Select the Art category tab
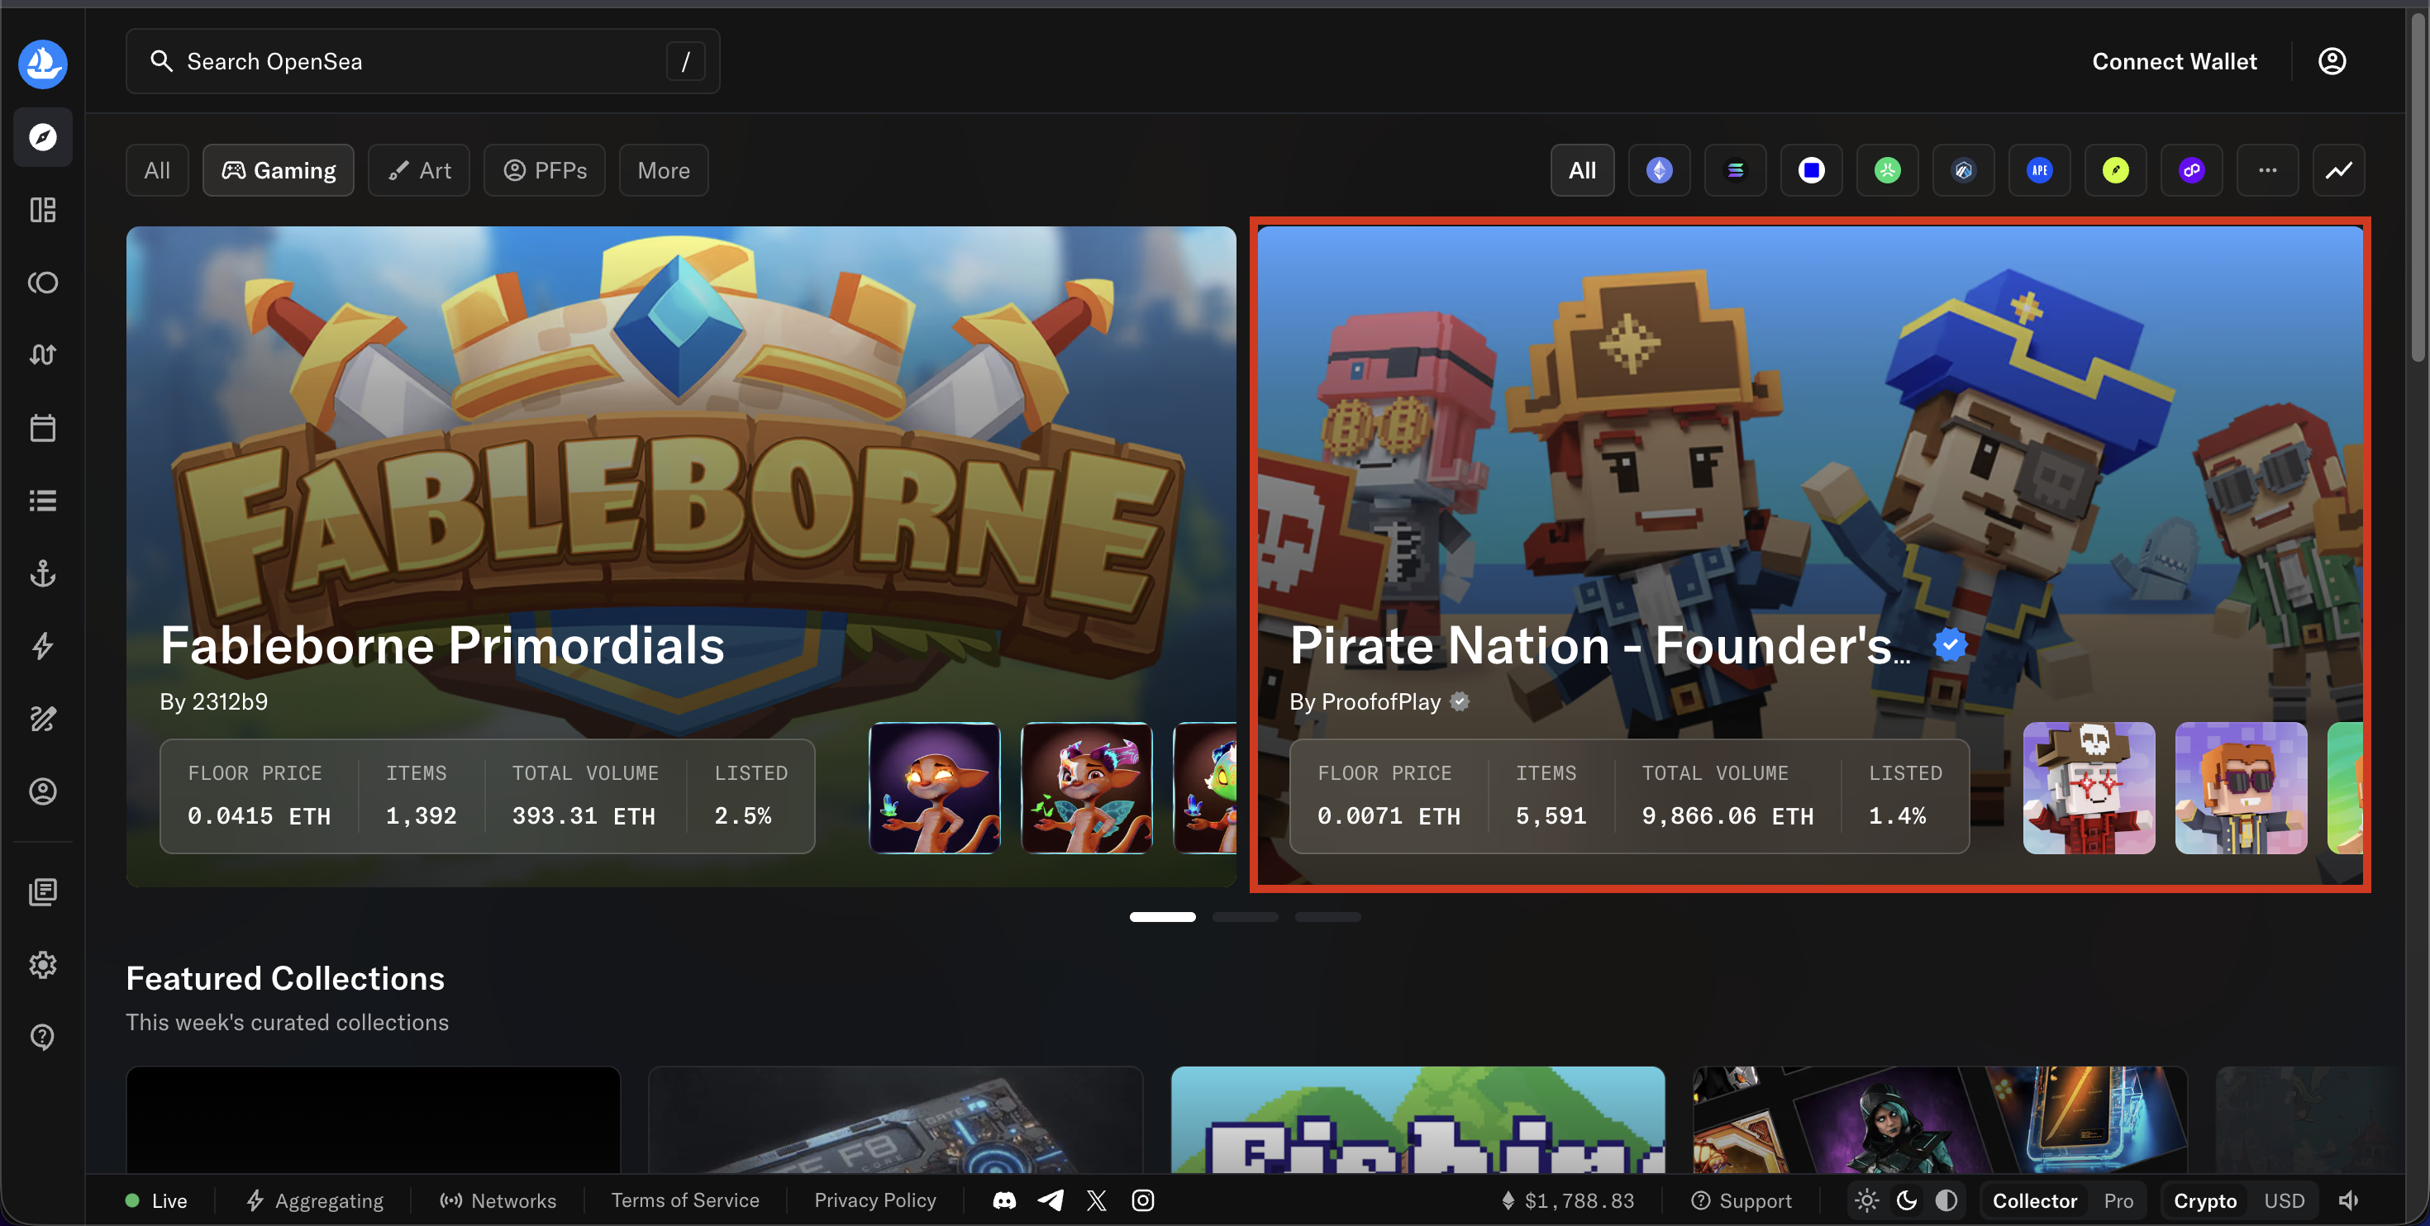Image resolution: width=2430 pixels, height=1226 pixels. point(419,171)
